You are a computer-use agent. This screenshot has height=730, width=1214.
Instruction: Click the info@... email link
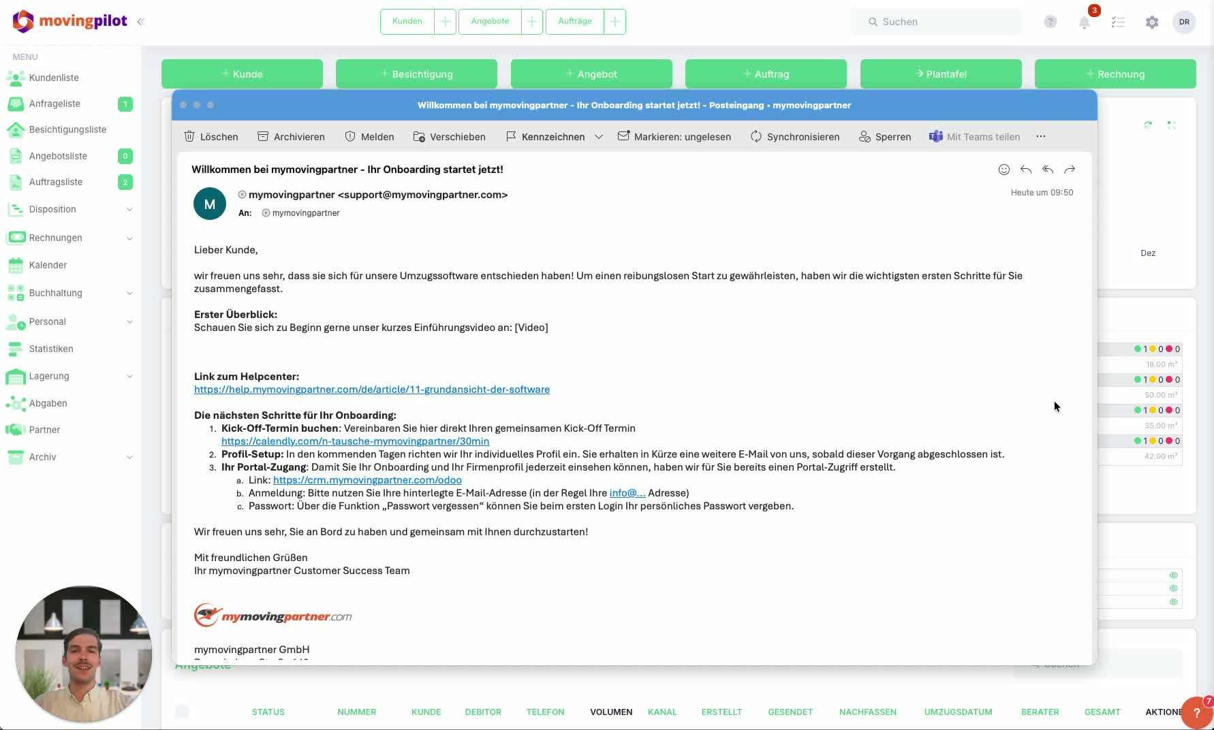coord(627,493)
